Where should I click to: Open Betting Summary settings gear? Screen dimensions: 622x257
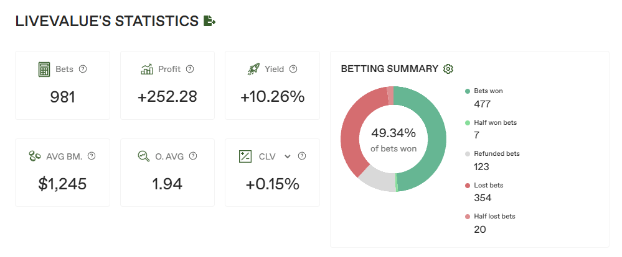[448, 69]
